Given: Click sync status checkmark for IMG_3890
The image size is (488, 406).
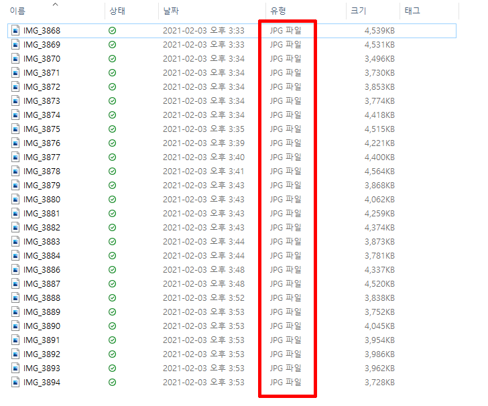Looking at the screenshot, I should point(113,326).
